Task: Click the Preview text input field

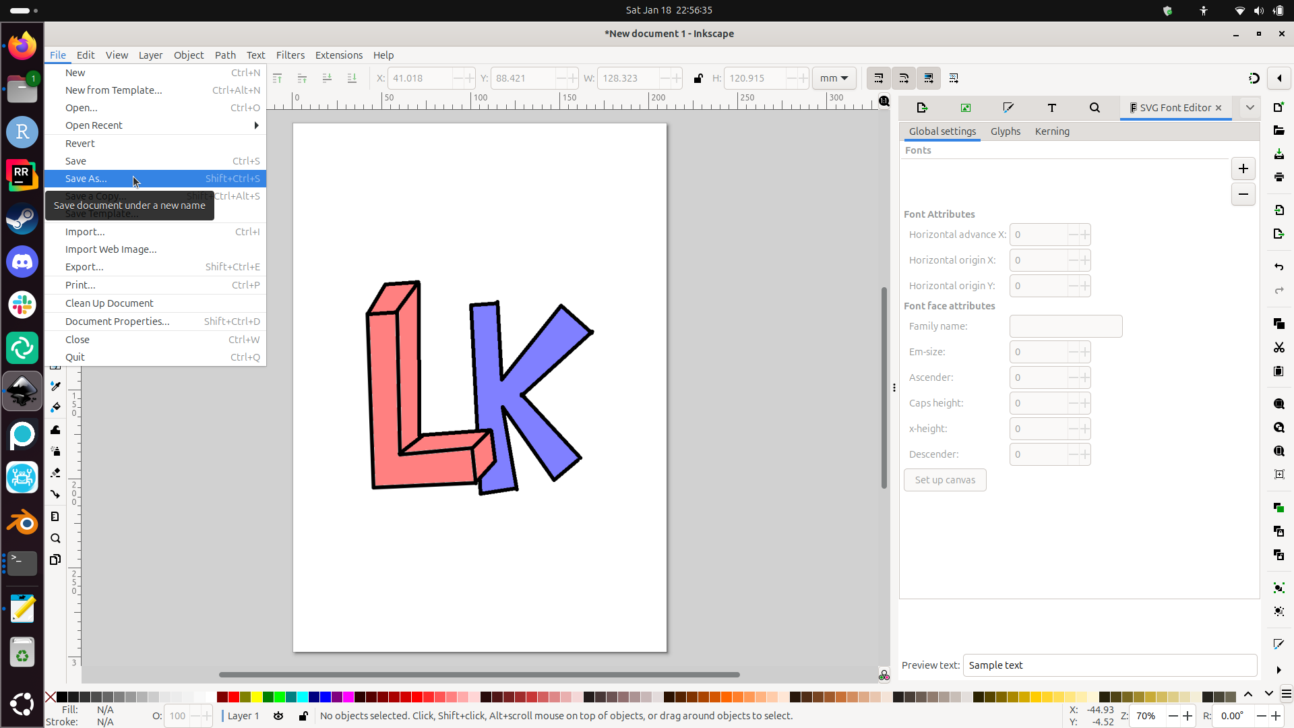Action: (1110, 665)
